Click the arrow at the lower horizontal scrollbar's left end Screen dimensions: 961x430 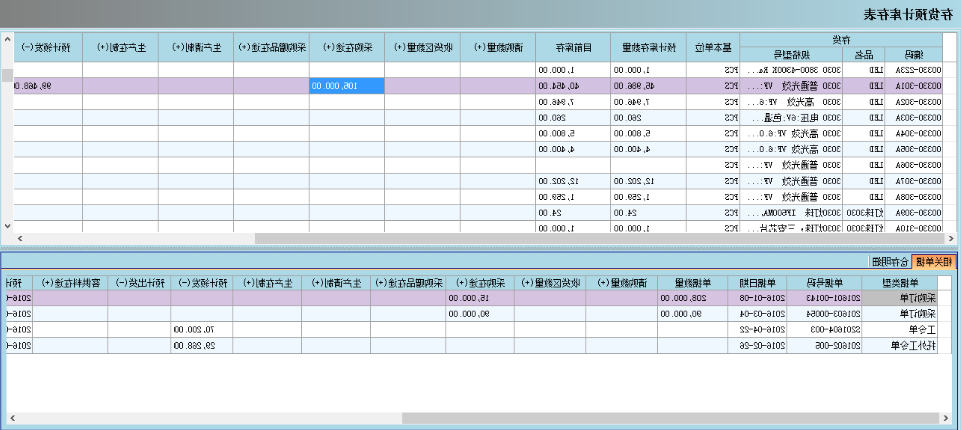(x=13, y=418)
